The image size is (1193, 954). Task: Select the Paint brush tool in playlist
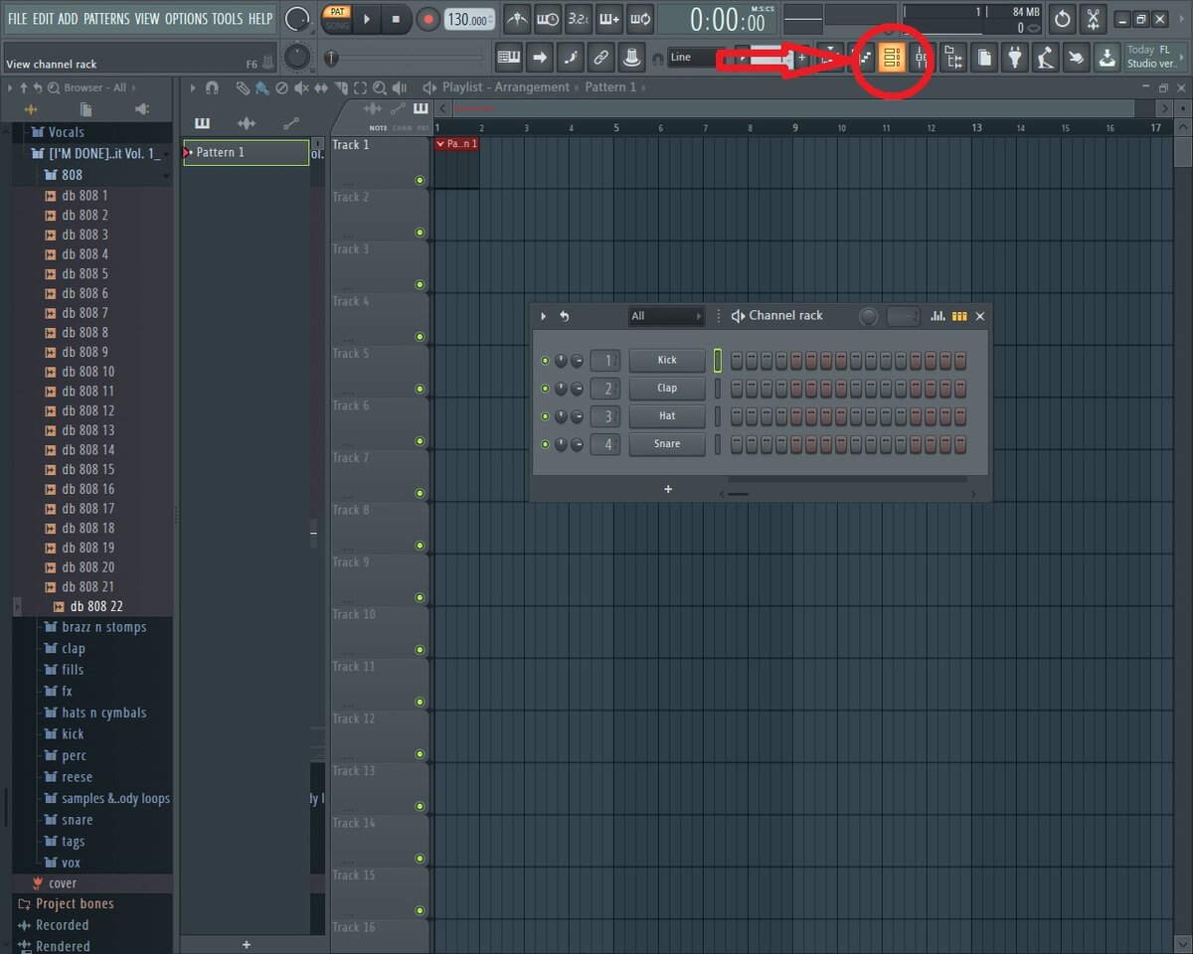pyautogui.click(x=261, y=87)
